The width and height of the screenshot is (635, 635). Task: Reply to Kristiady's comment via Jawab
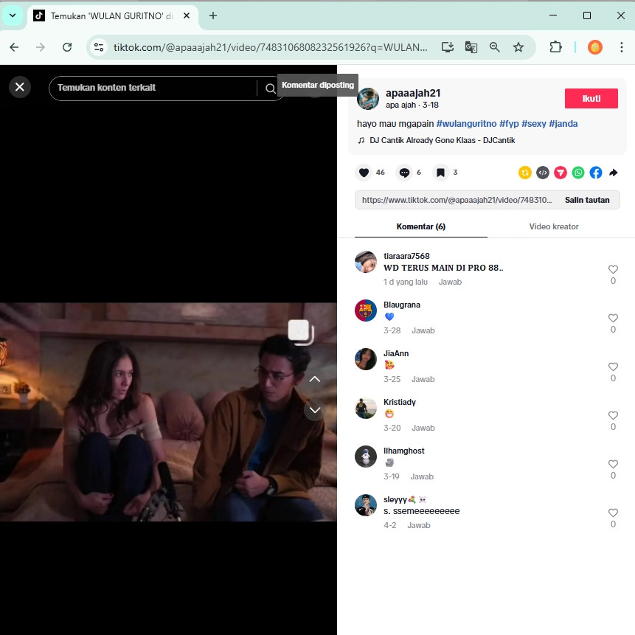point(423,428)
